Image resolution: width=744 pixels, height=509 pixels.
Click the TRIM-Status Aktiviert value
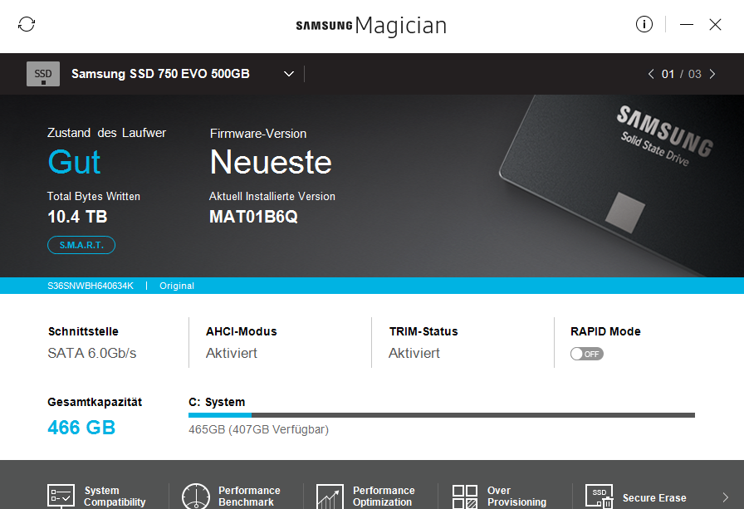coord(414,353)
